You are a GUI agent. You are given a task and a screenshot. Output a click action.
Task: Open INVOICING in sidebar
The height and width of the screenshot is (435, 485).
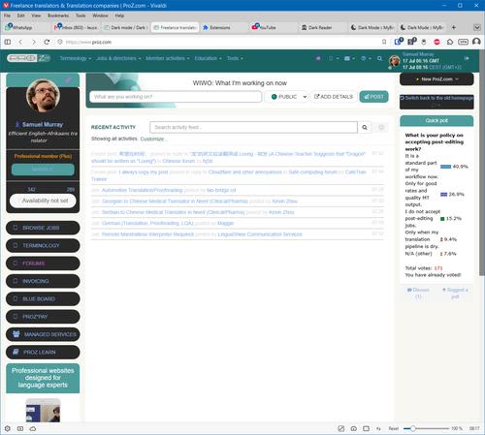click(43, 281)
